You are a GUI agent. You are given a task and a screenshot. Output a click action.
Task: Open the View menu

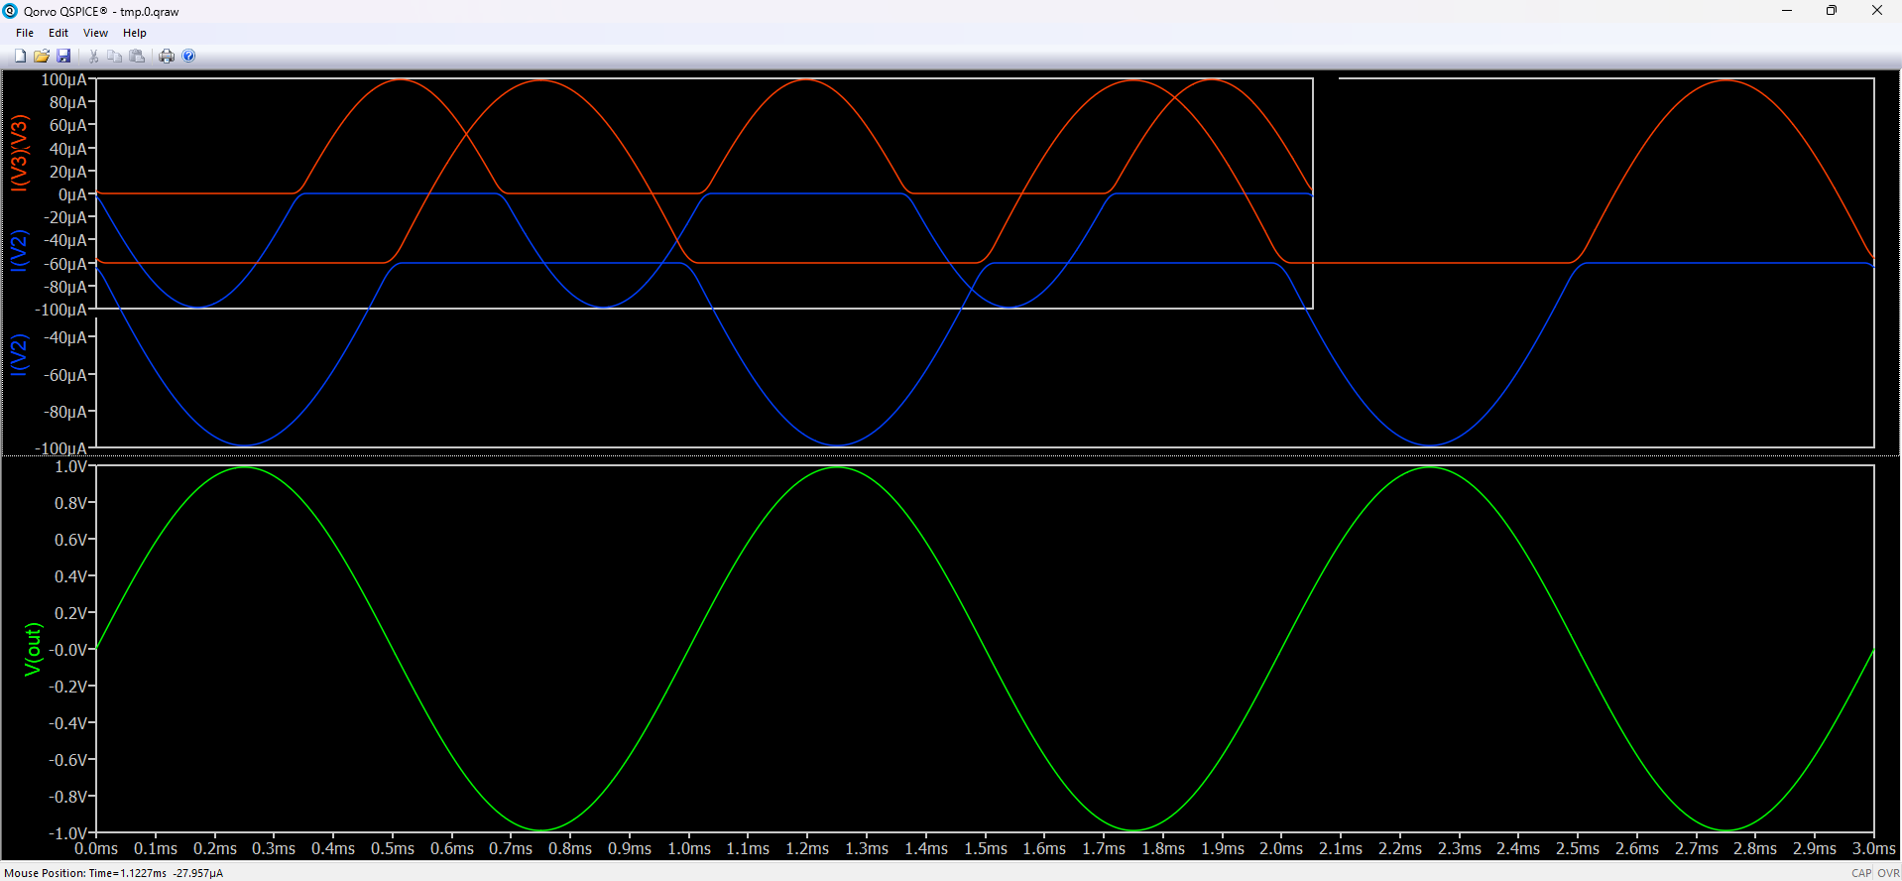pos(95,33)
